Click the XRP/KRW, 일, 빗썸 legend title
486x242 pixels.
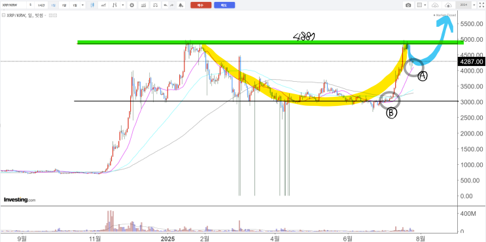point(25,15)
